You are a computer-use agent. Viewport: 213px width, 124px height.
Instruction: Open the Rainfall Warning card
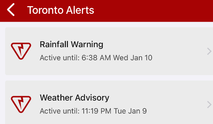pyautogui.click(x=109, y=51)
